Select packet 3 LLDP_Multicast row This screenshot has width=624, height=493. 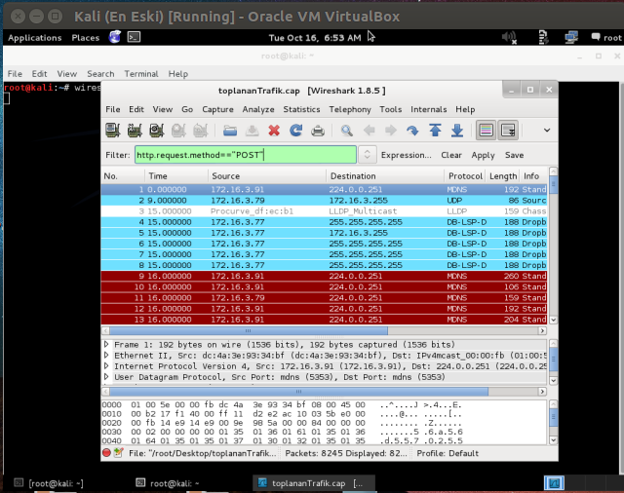(x=324, y=211)
